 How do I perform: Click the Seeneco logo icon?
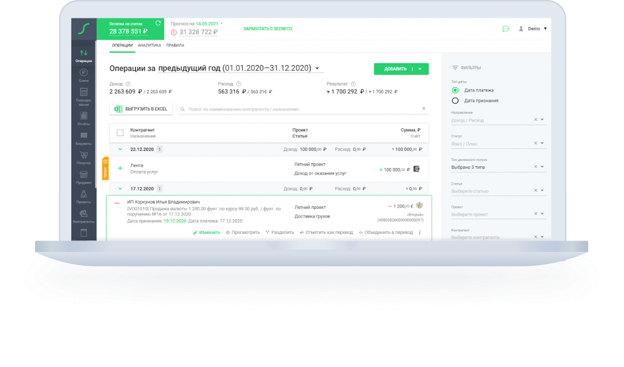(83, 29)
